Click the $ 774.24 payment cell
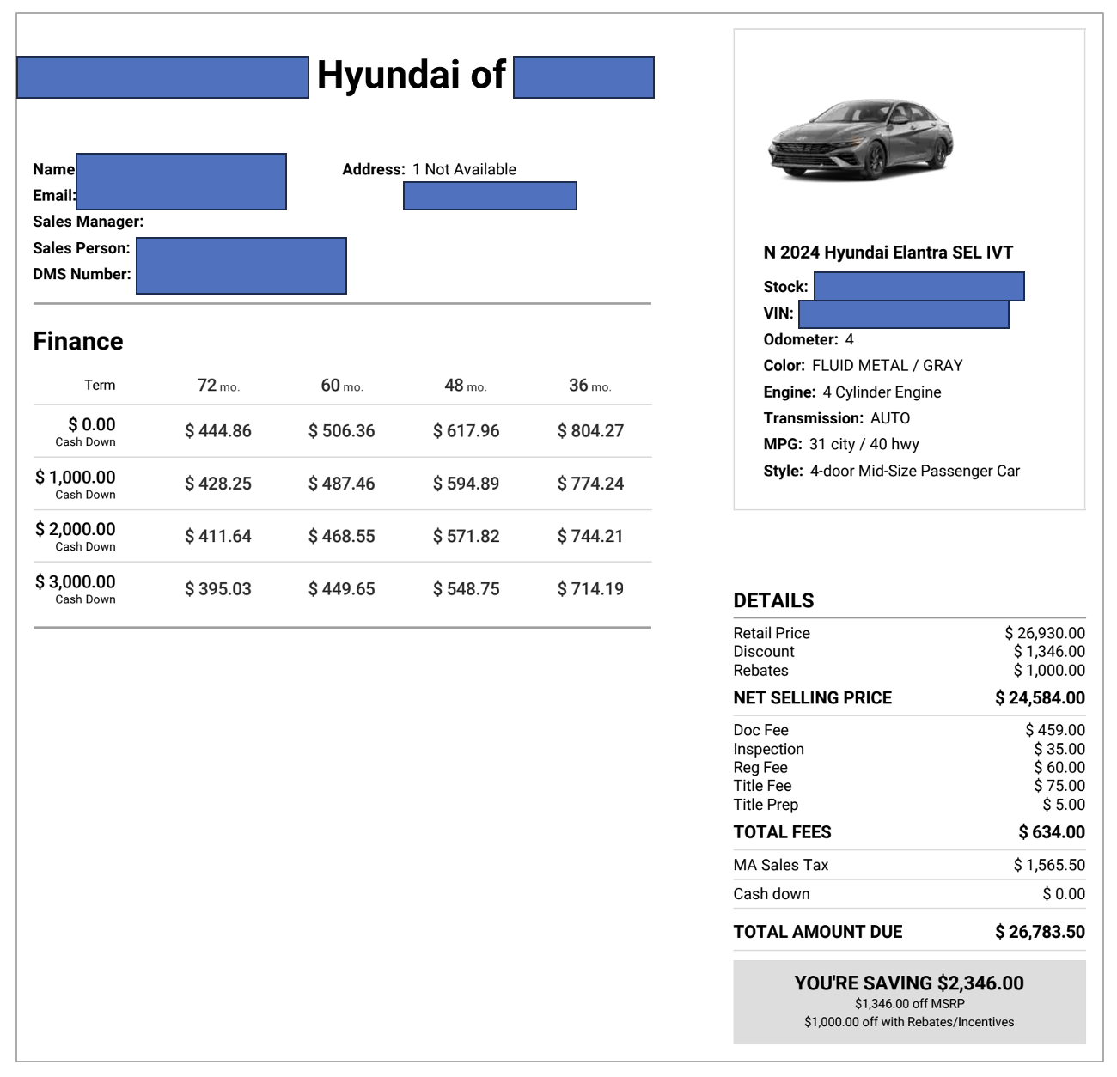 click(x=591, y=484)
